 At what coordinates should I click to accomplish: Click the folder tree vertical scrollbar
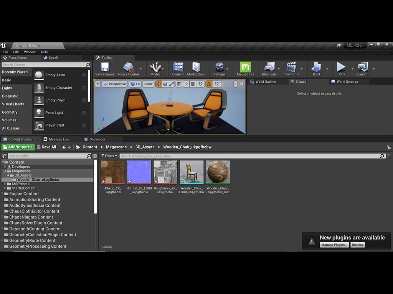[95, 186]
